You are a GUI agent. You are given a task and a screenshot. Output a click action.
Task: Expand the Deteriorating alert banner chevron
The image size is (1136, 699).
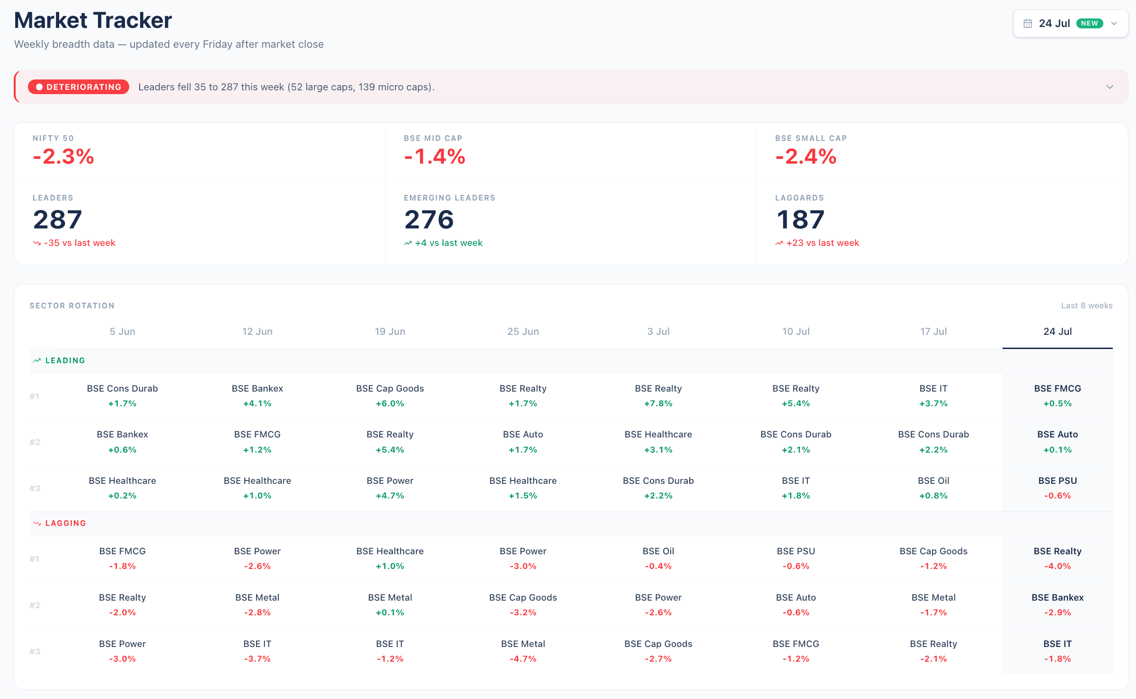[1109, 87]
